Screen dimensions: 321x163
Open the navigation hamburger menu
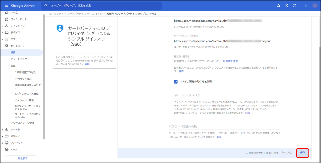click(6, 5)
